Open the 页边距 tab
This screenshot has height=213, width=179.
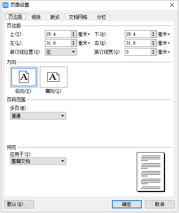click(x=15, y=17)
